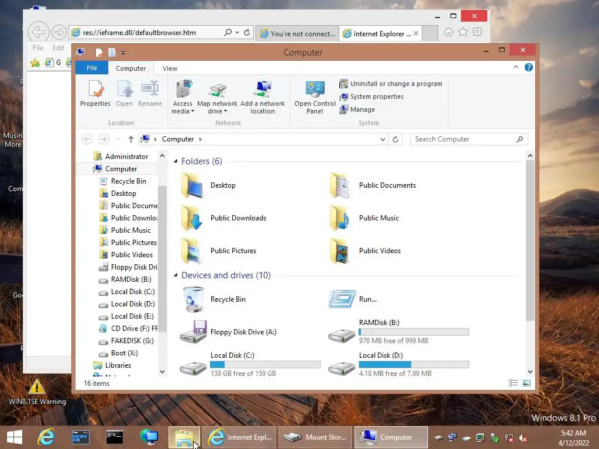Expand the Map network drive menu
Screen dimensions: 599x449
[217, 108]
